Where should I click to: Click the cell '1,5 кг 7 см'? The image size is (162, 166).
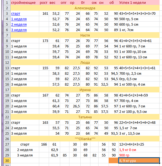[x=139, y=128]
